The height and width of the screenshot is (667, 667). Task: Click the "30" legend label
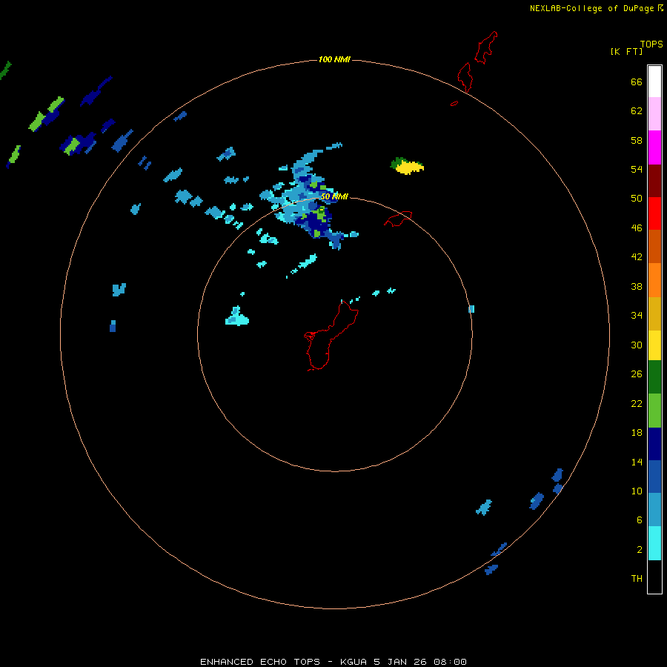point(637,345)
